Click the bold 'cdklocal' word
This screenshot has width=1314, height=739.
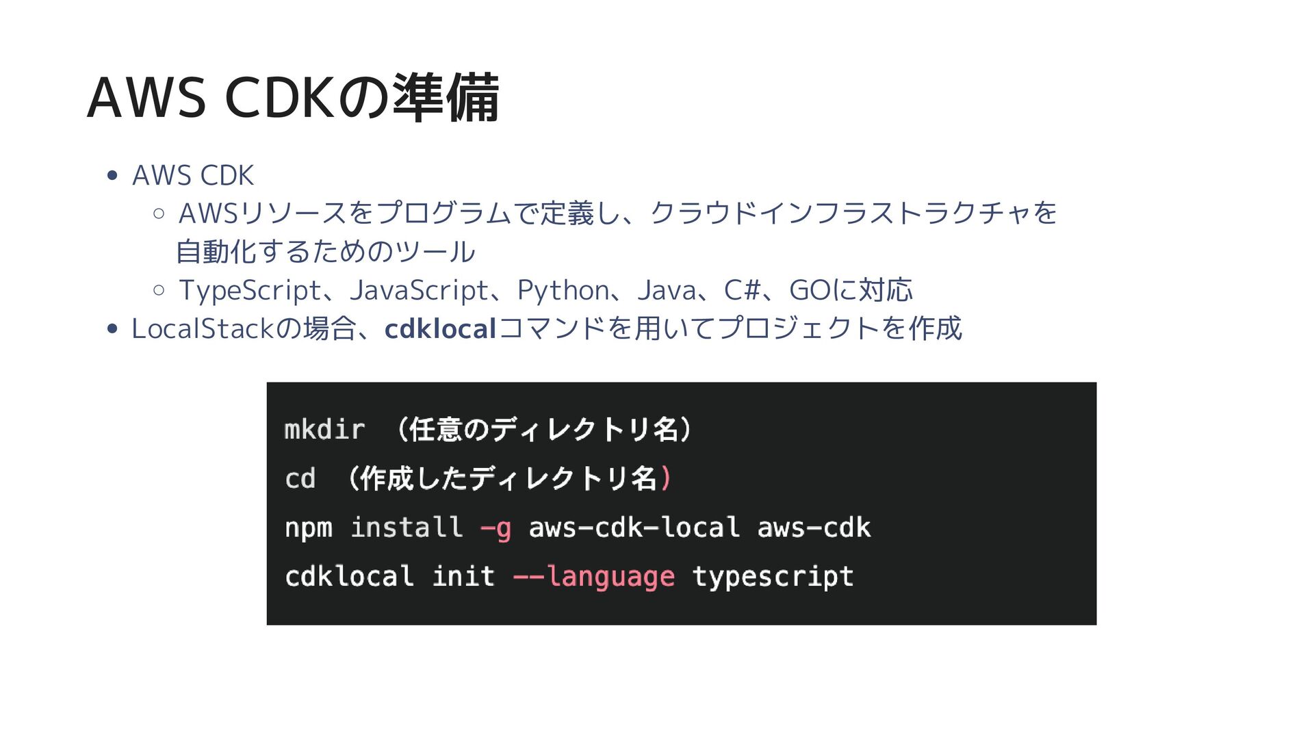440,328
